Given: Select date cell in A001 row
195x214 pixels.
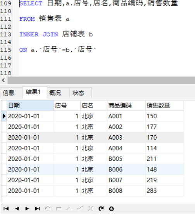Looking at the screenshot, I should 30,116.
